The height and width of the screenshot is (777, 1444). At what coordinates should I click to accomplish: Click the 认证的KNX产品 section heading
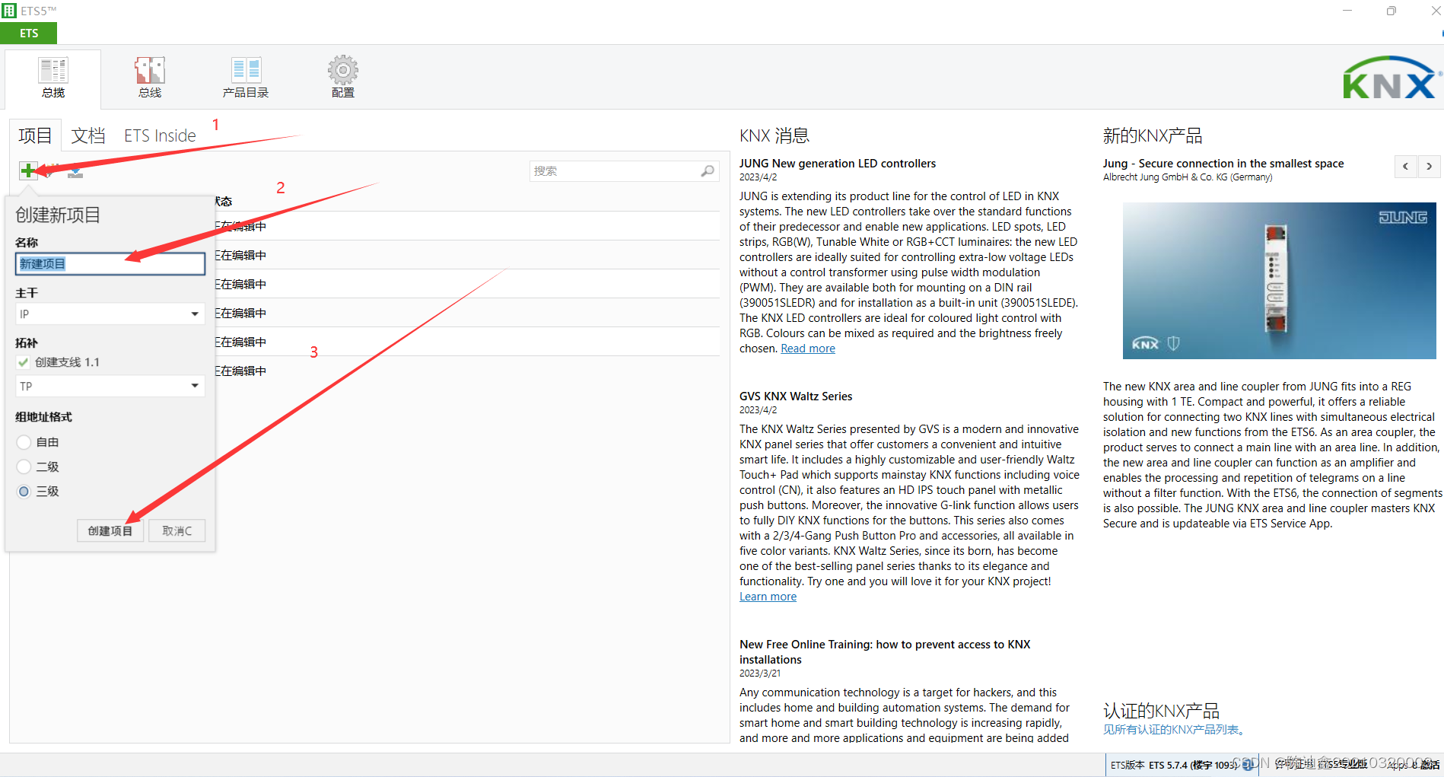(x=1161, y=711)
